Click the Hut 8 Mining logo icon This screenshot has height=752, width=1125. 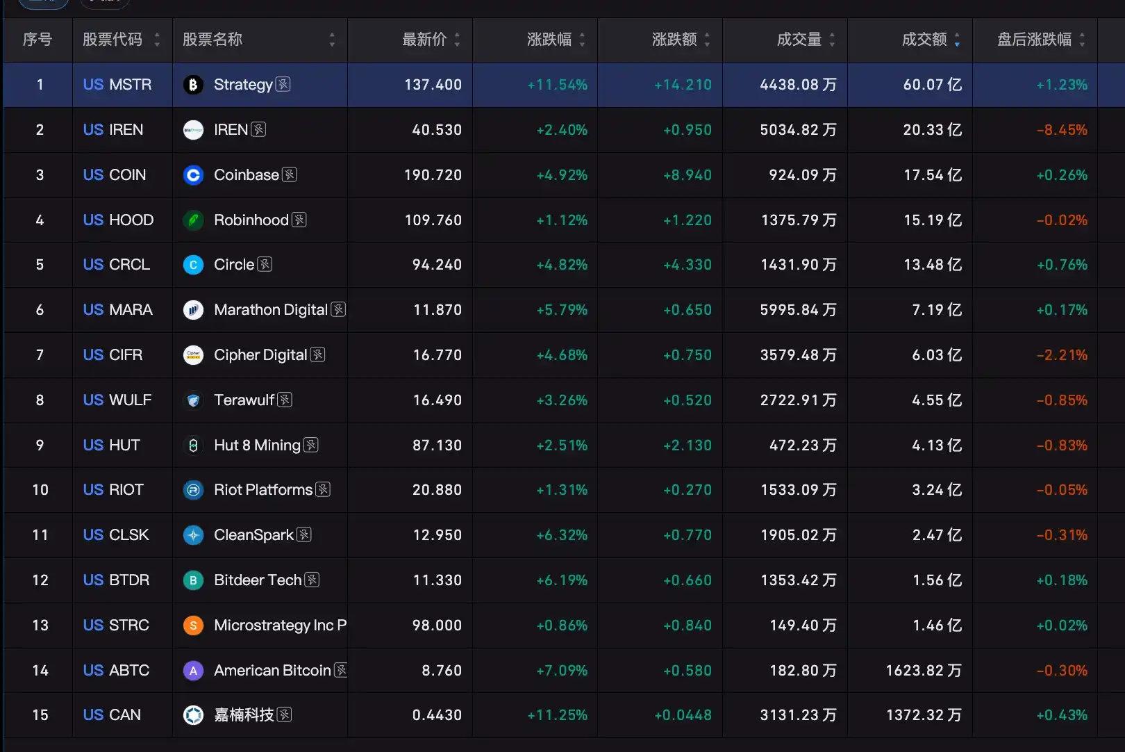(x=193, y=446)
